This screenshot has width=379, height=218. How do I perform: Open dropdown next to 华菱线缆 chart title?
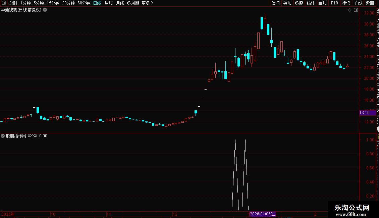(x=45, y=10)
